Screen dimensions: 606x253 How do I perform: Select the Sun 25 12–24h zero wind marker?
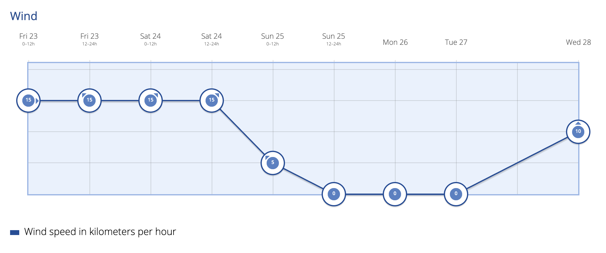334,194
